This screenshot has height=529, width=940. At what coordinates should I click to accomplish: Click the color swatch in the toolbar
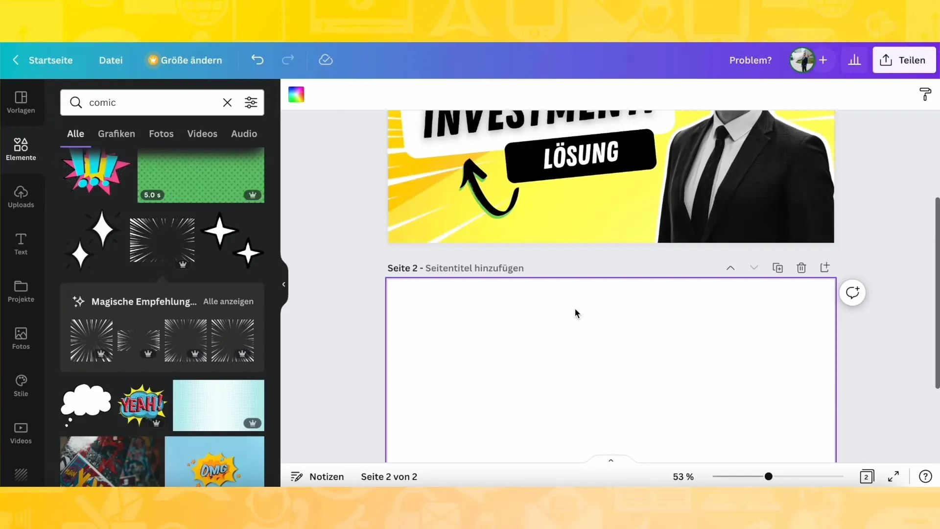(297, 95)
